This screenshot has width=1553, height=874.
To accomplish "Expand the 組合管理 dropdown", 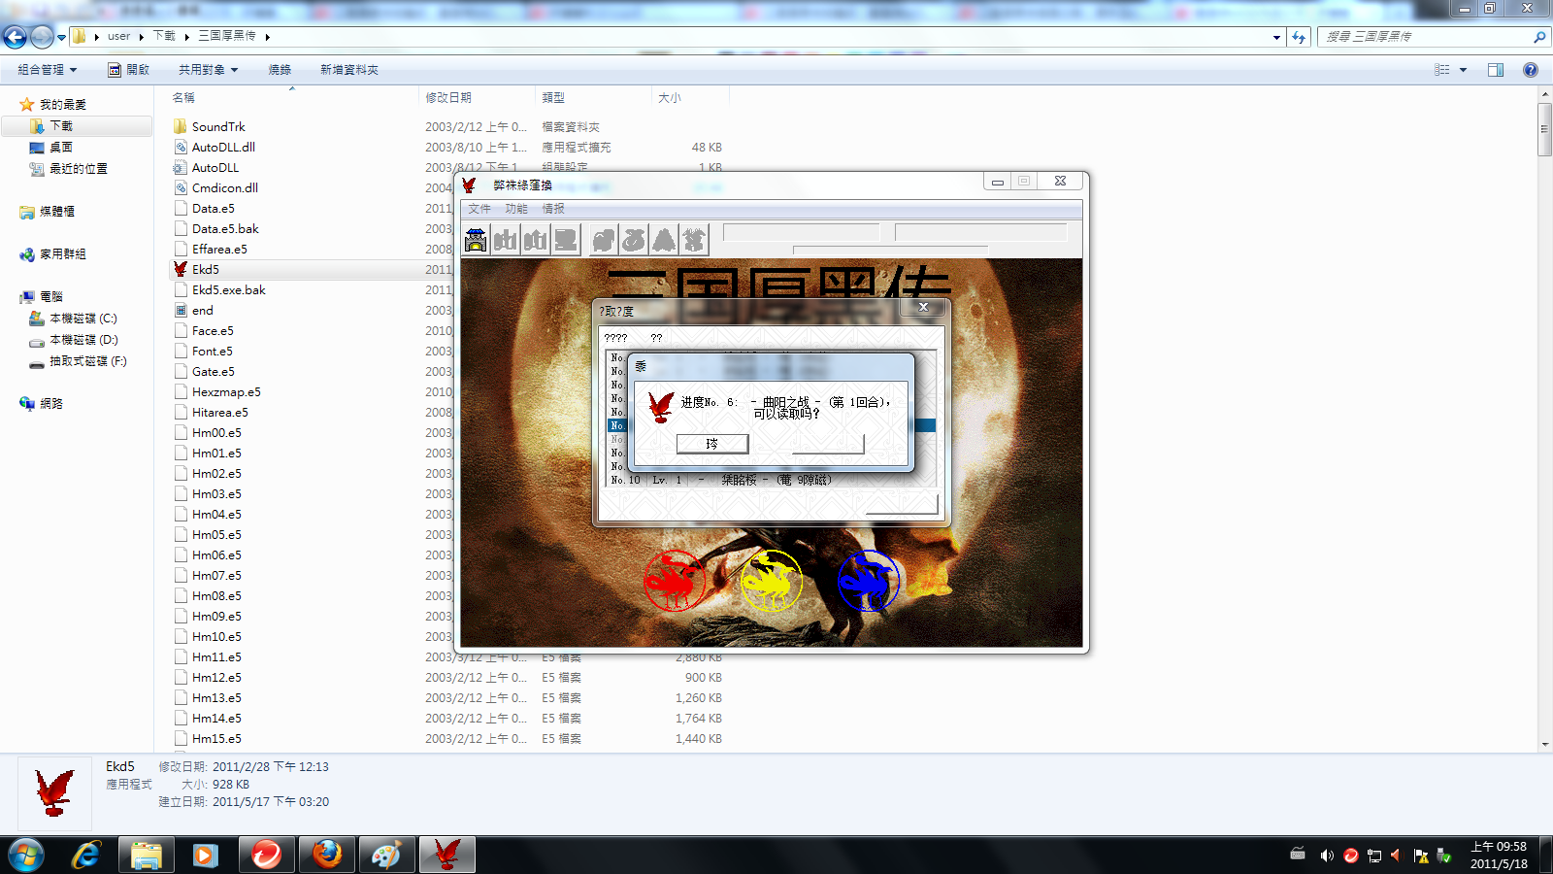I will pyautogui.click(x=47, y=70).
